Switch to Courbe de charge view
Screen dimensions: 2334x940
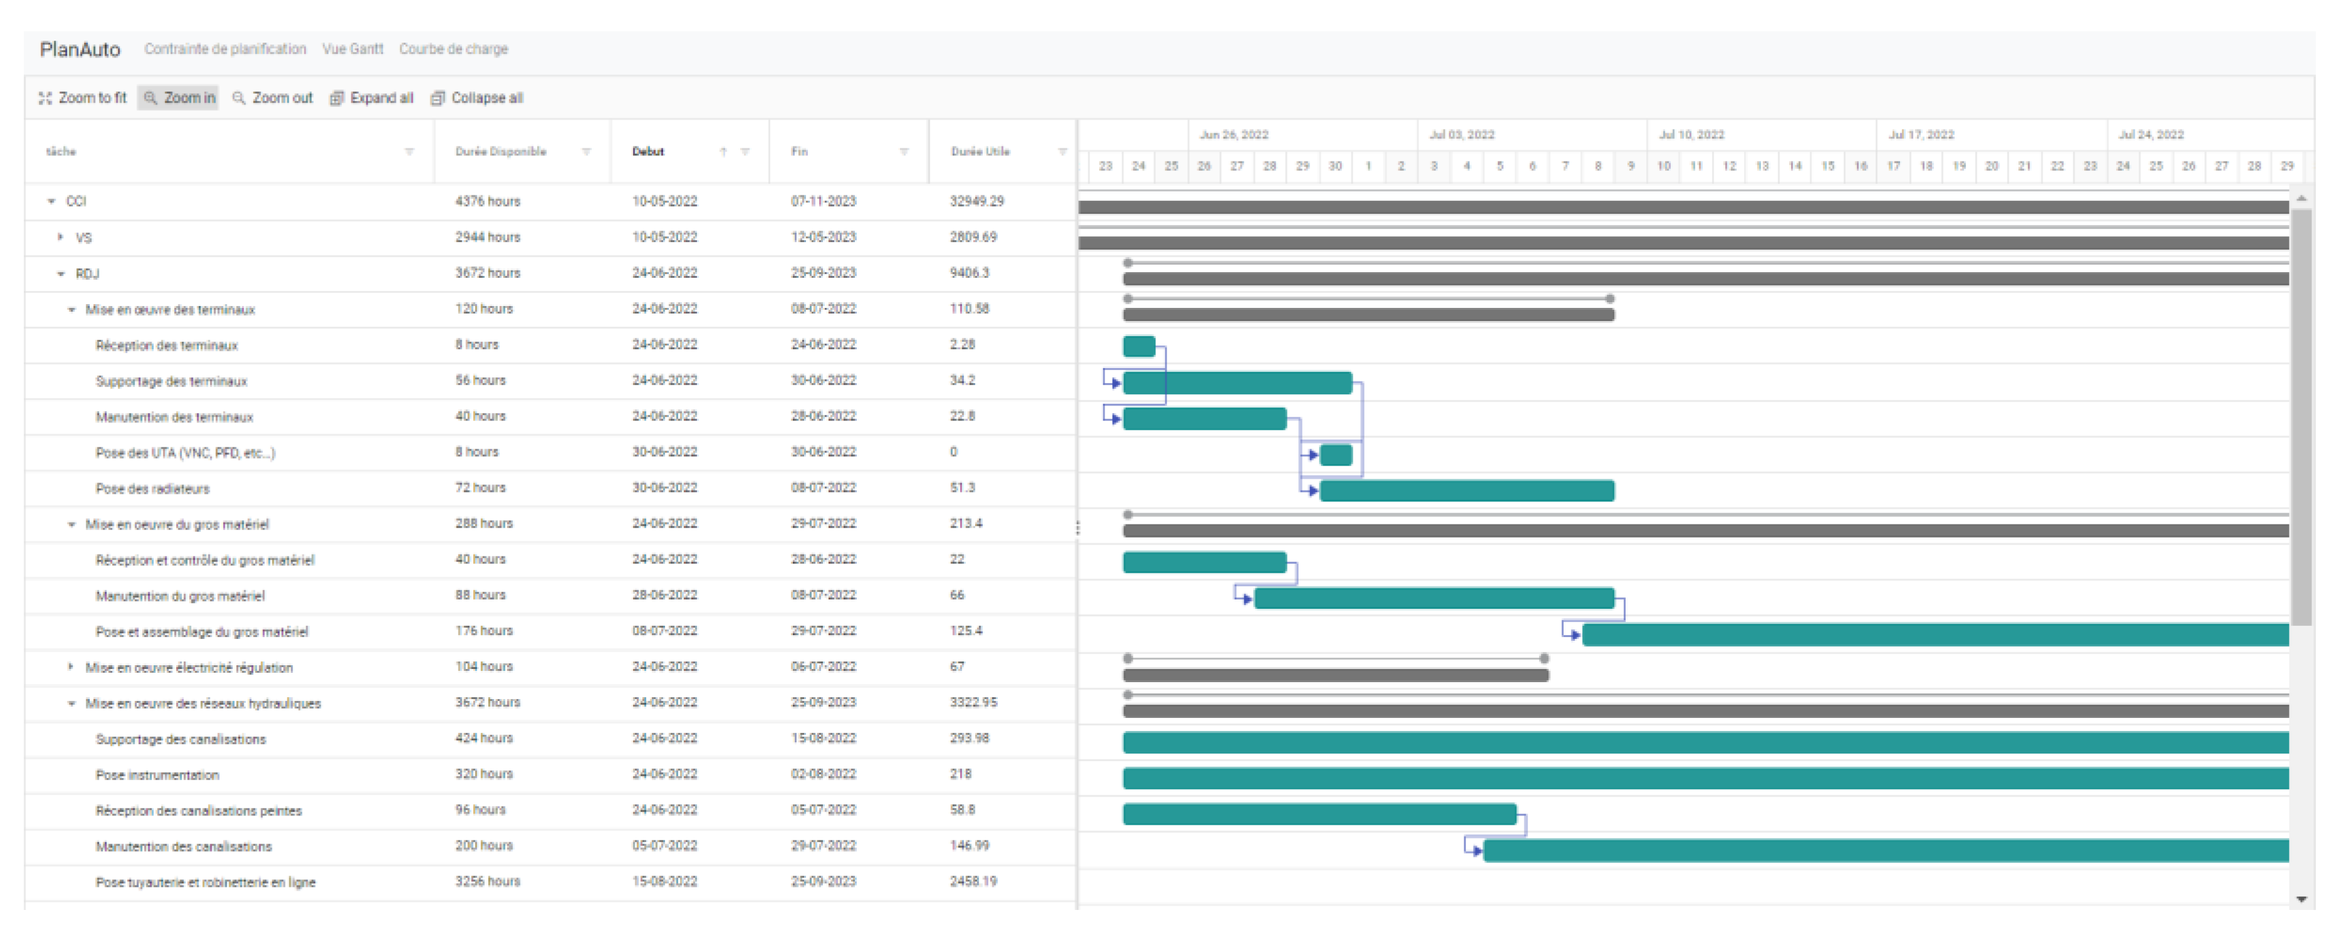pos(453,49)
